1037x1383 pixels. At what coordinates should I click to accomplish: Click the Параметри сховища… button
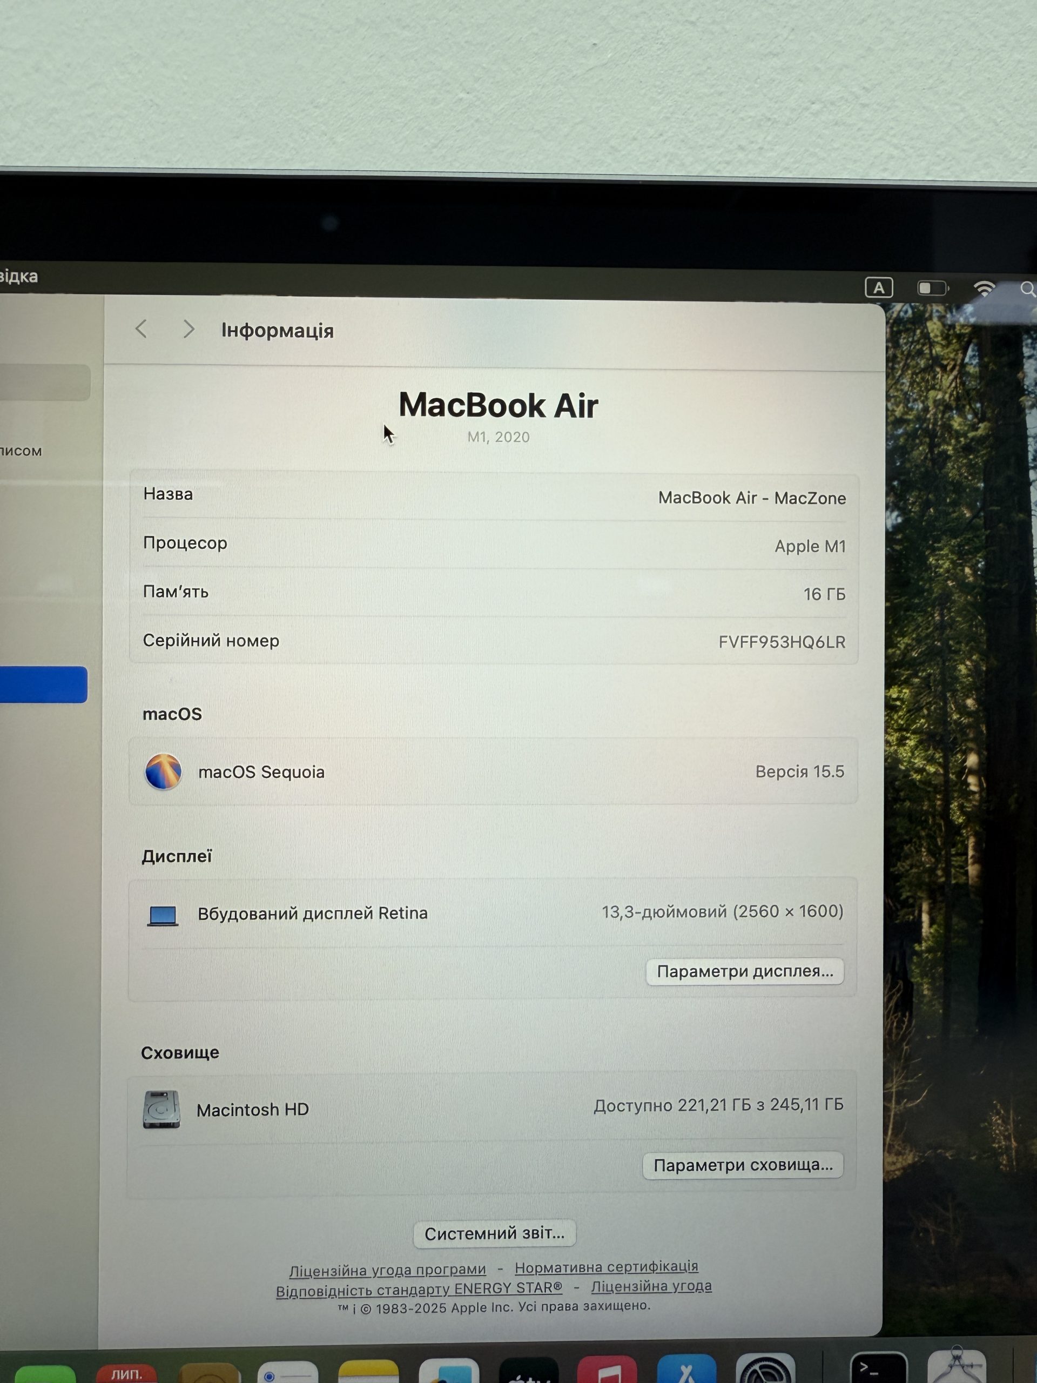(743, 1165)
